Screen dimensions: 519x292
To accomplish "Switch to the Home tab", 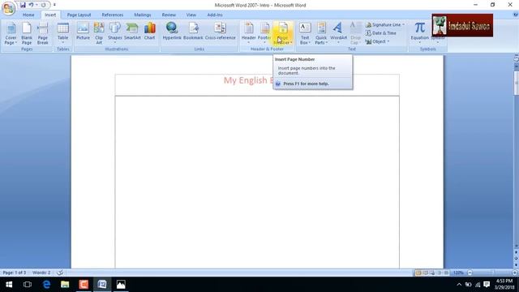I will coord(28,15).
